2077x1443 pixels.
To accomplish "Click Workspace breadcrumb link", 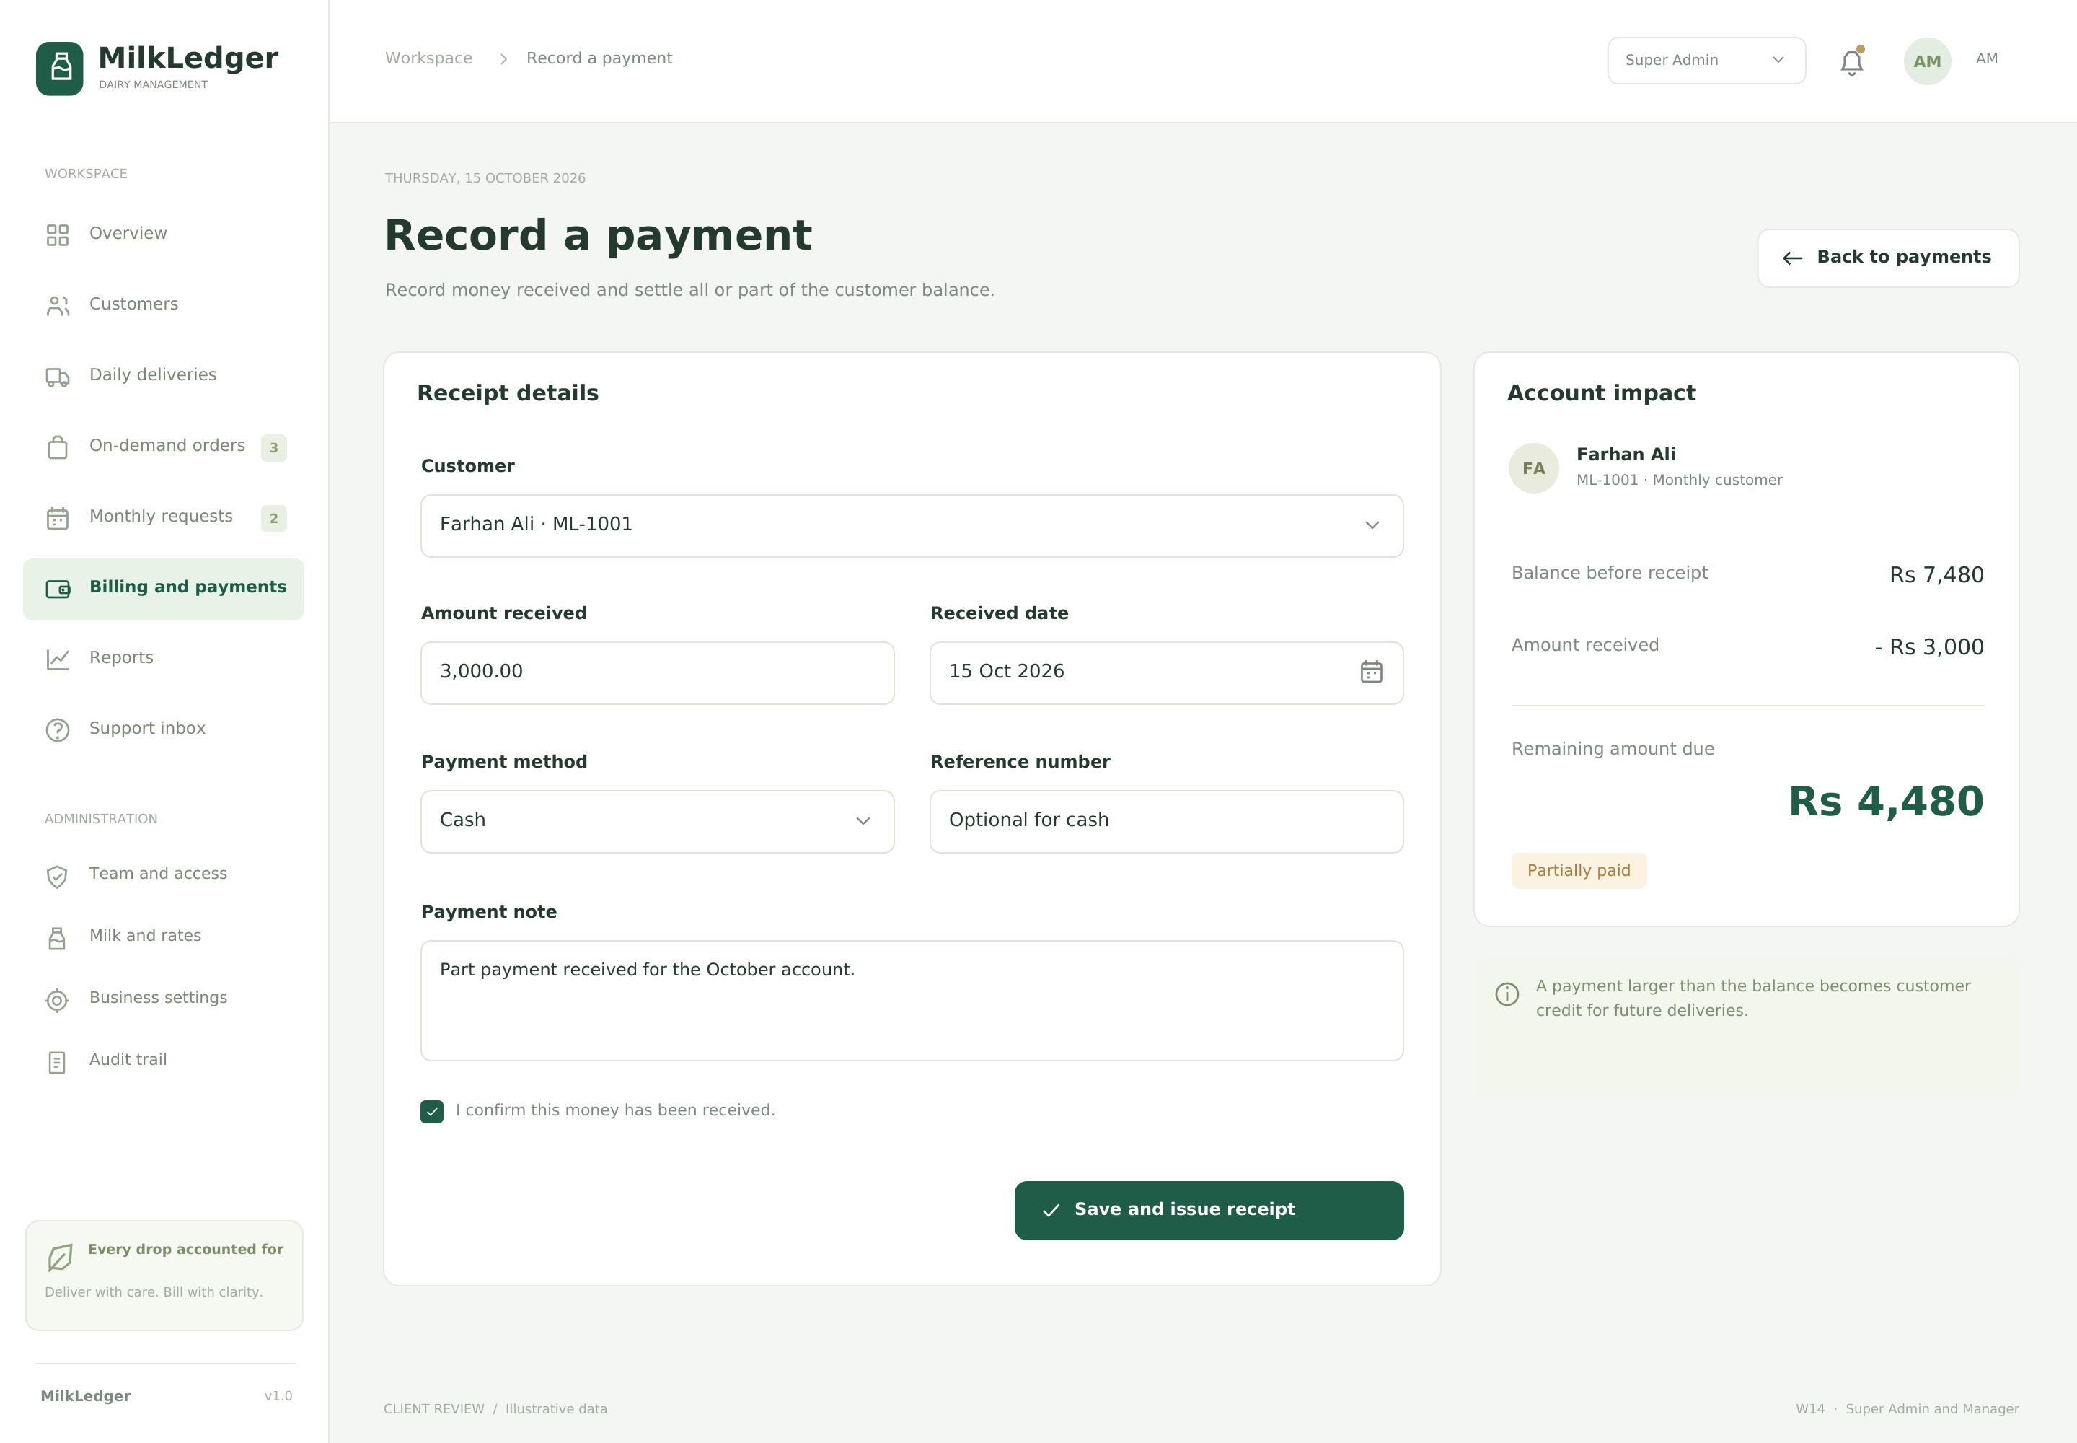I will pyautogui.click(x=428, y=58).
